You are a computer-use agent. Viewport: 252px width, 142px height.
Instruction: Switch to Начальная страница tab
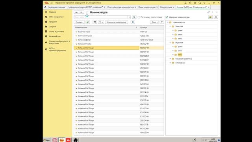pyautogui.click(x=55, y=7)
